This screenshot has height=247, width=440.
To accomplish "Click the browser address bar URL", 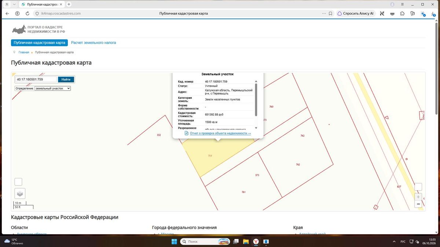I will pos(61,14).
